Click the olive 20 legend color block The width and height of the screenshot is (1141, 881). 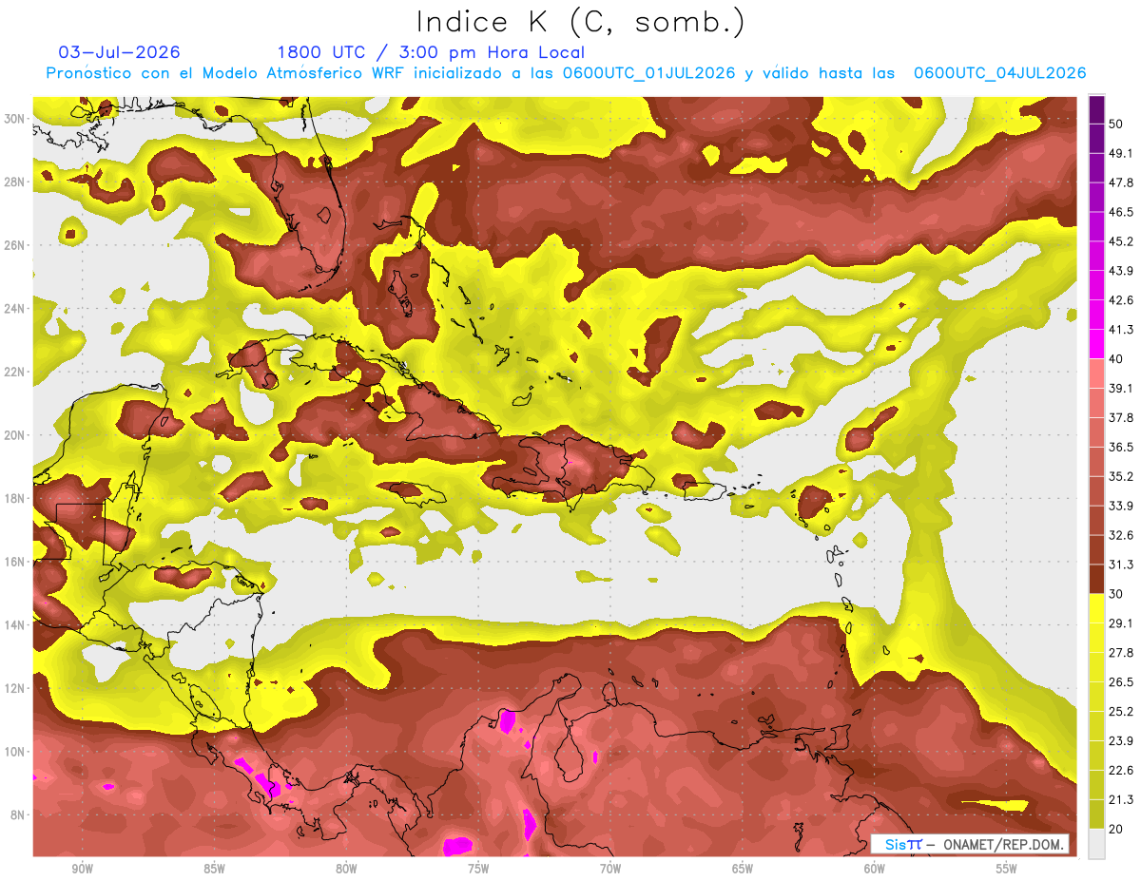coord(1096,814)
